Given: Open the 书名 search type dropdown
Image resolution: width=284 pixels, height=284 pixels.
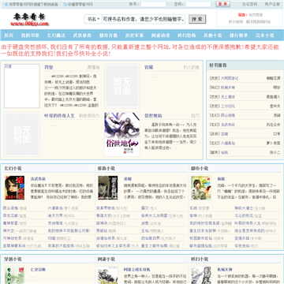Looking at the screenshot, I should [93, 19].
